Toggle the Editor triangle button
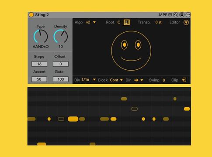 186,23
